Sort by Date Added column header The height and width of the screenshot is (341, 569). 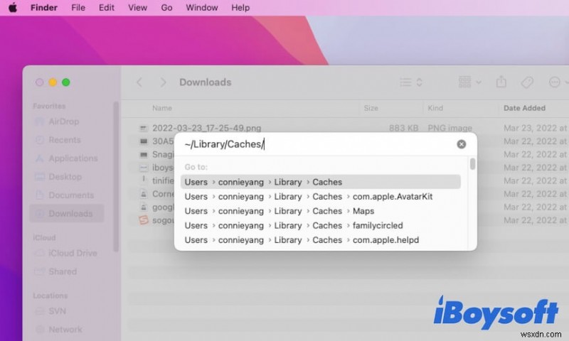point(524,108)
